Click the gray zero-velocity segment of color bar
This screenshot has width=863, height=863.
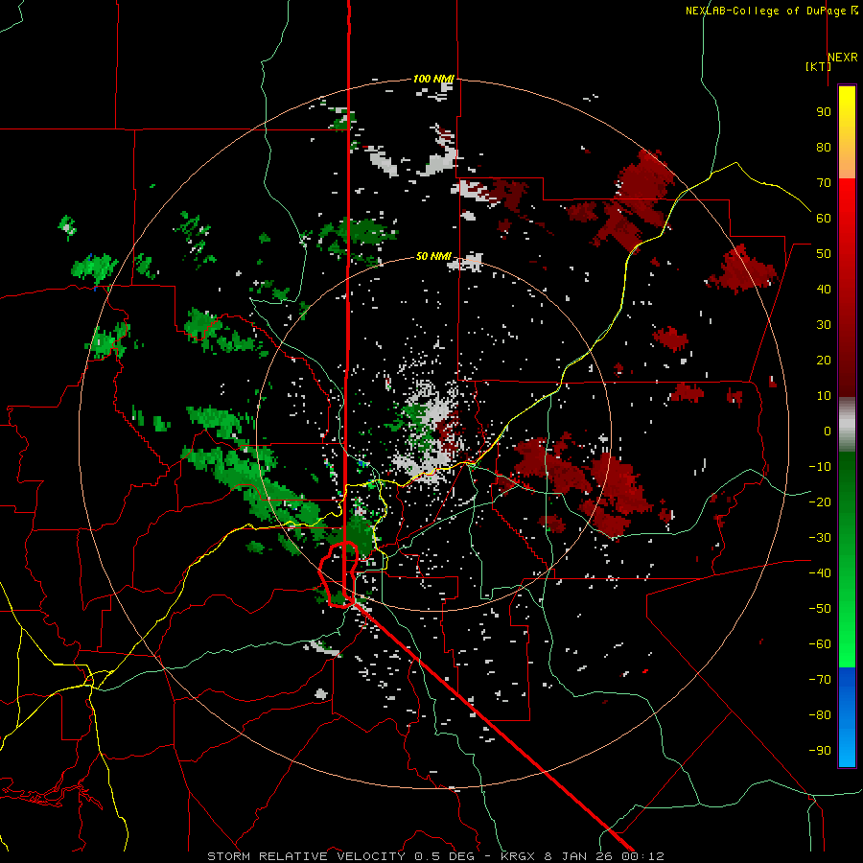(847, 425)
